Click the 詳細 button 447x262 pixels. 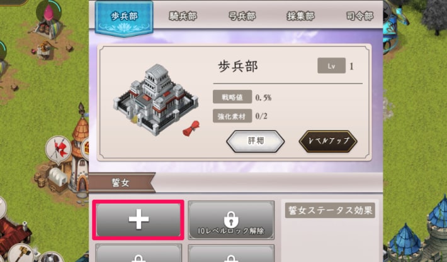pos(256,141)
